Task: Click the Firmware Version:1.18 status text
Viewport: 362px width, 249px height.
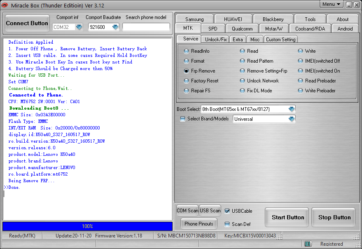Action: point(119,235)
